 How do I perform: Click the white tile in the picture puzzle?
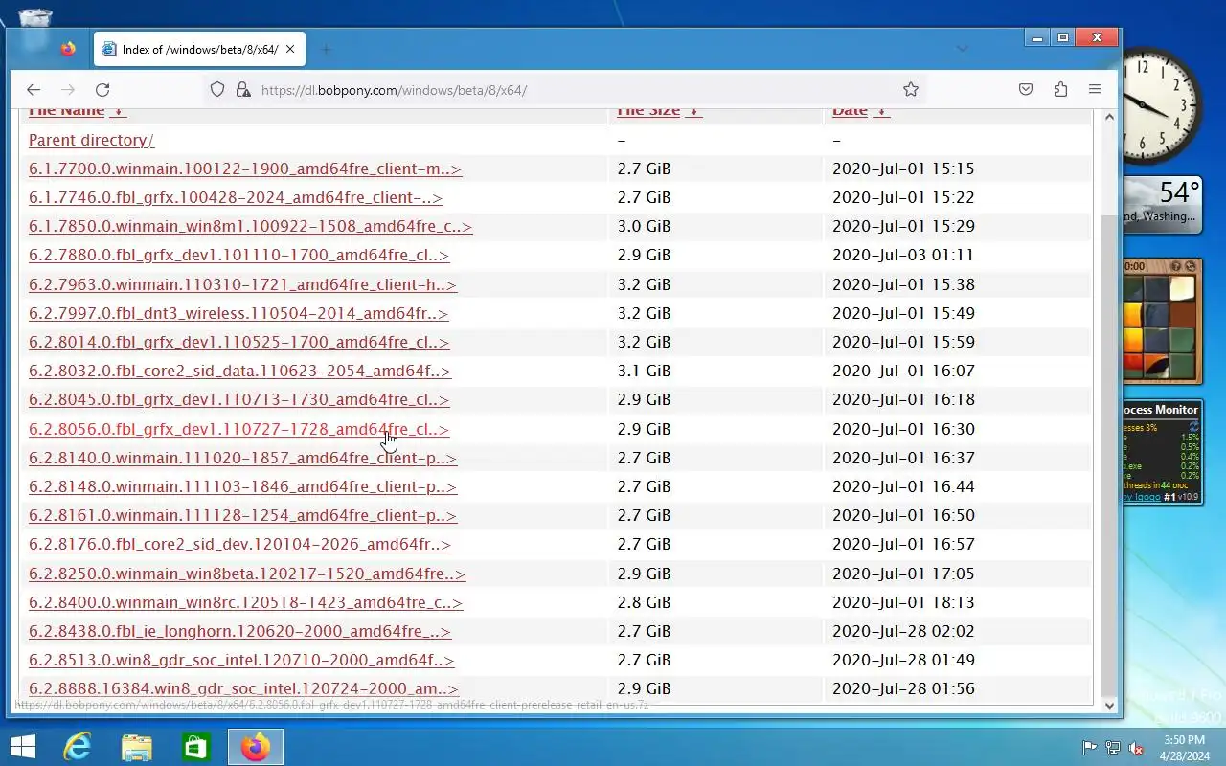pos(1183,289)
